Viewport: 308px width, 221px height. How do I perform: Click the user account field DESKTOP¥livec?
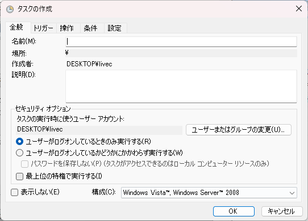click(x=99, y=130)
